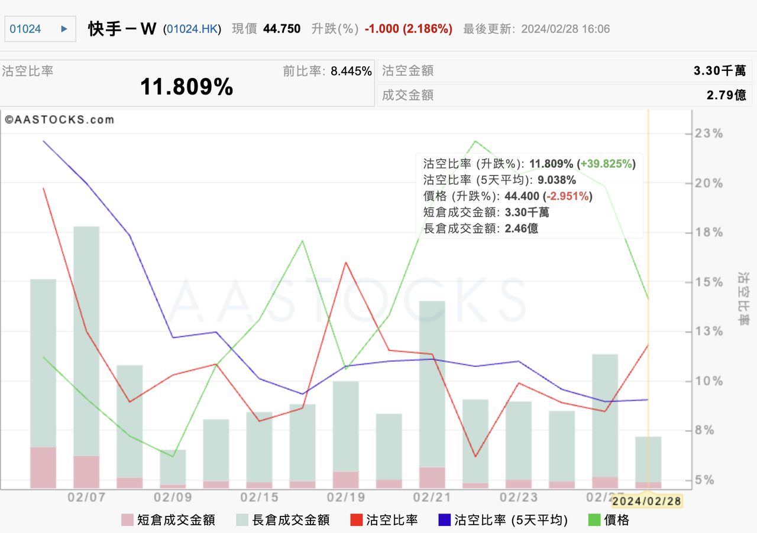757x533 pixels.
Task: Click the 02/21 date label on axis
Action: point(432,497)
